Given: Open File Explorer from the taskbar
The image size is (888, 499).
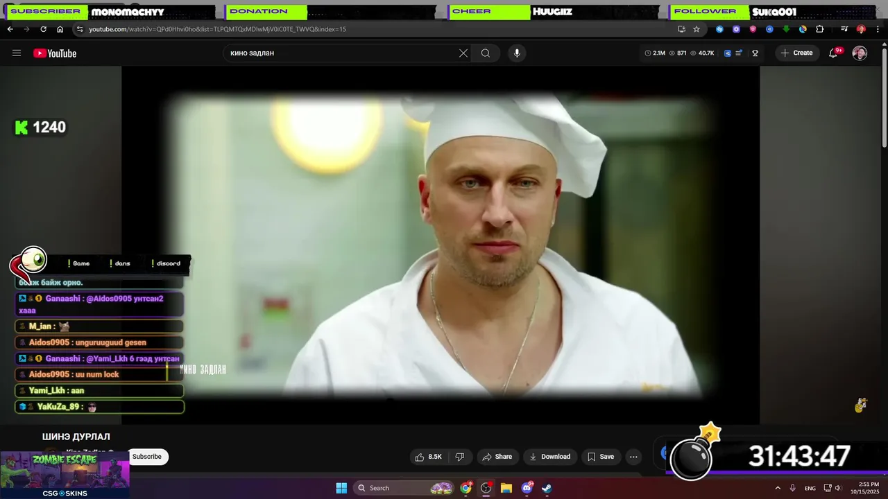Looking at the screenshot, I should pyautogui.click(x=506, y=488).
